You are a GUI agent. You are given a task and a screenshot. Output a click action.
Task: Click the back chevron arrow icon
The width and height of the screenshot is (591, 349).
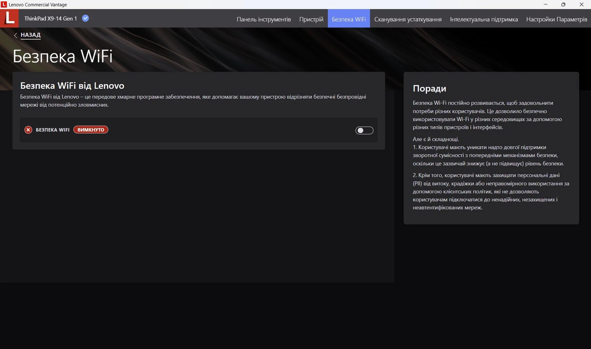[15, 35]
